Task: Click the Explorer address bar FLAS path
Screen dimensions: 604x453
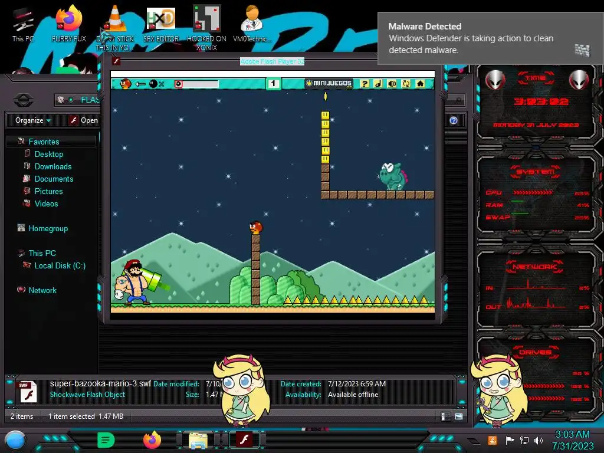Action: 90,100
